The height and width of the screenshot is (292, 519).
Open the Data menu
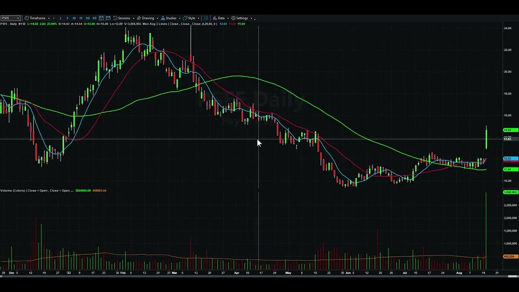(x=221, y=18)
